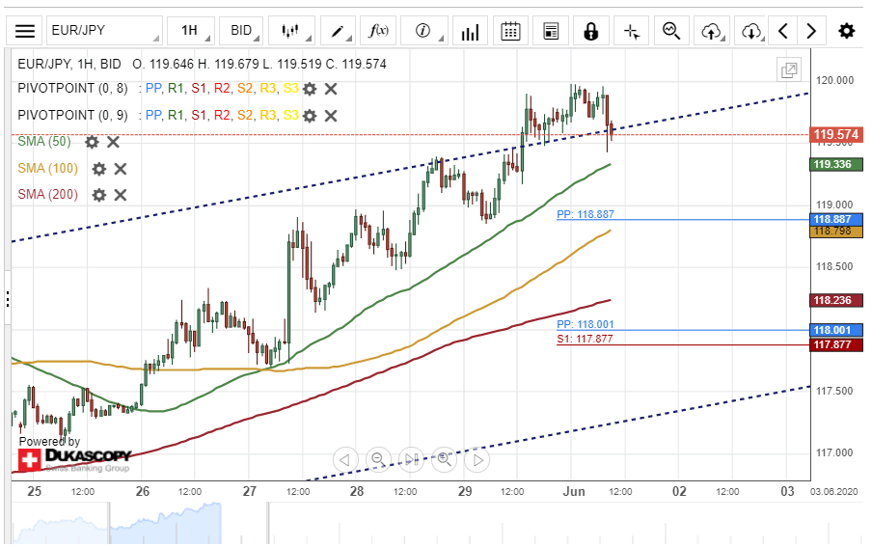Click the SMA 50 value tag 119.336
The image size is (872, 547).
point(836,164)
